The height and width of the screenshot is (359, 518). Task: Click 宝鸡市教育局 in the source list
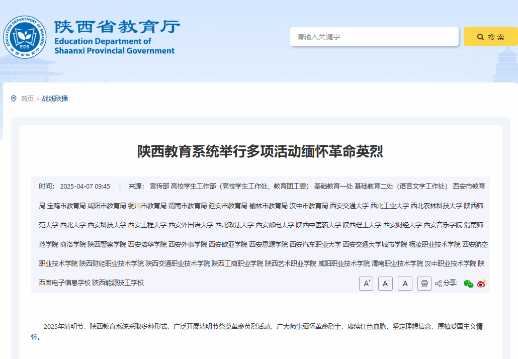click(66, 206)
